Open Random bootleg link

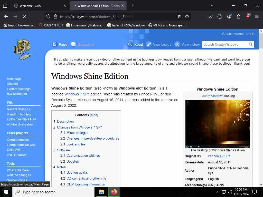tap(19, 114)
